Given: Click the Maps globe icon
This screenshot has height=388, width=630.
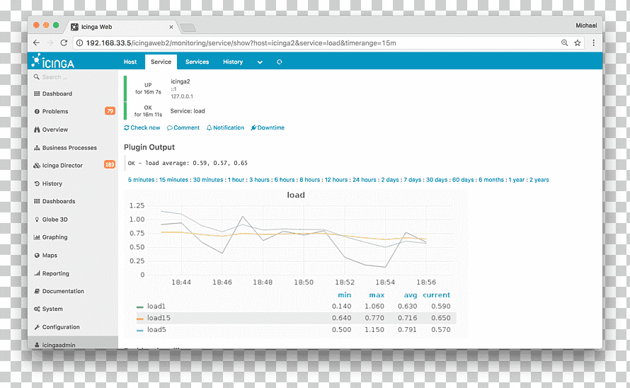Looking at the screenshot, I should pyautogui.click(x=37, y=256).
